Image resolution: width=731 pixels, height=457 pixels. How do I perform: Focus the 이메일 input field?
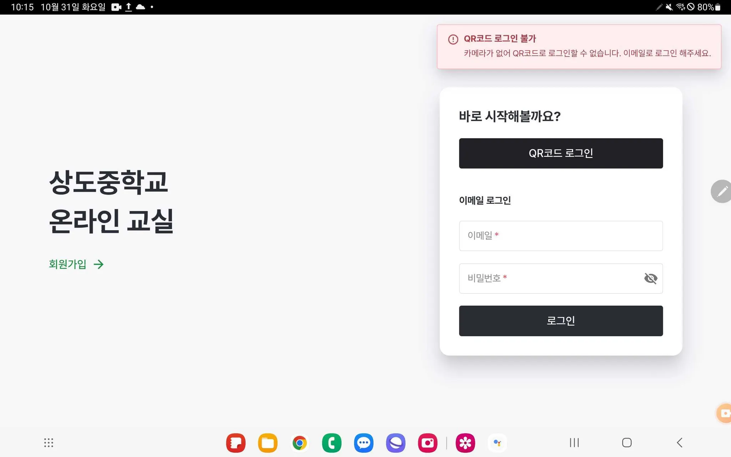coord(560,236)
